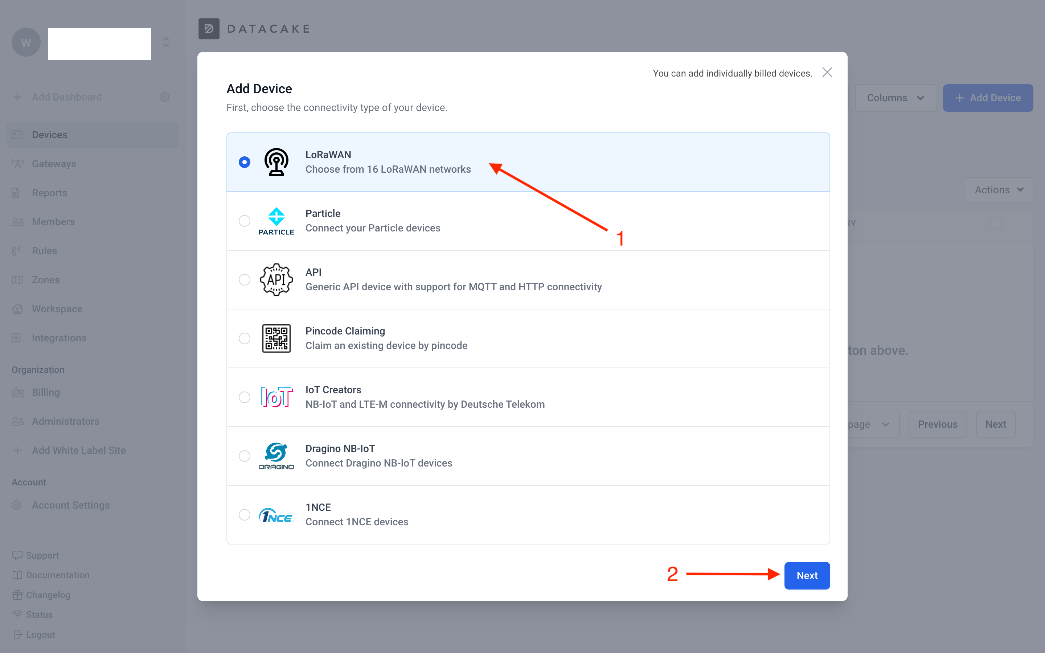Click the Documentation book icon

tap(17, 575)
